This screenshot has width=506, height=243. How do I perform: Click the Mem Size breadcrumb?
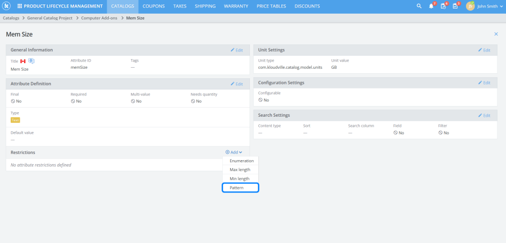tap(135, 18)
